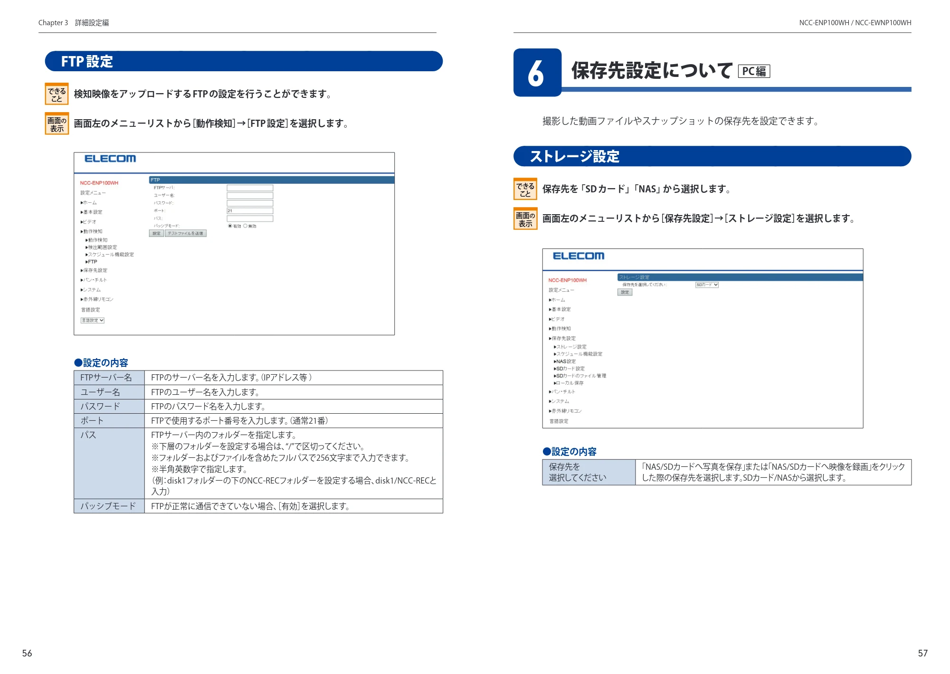Image resolution: width=950 pixels, height=674 pixels.
Task: Click the ポート field containing 21
Action: pyautogui.click(x=250, y=211)
